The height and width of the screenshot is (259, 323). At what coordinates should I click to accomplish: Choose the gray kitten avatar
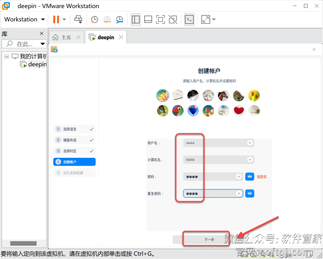(208, 96)
